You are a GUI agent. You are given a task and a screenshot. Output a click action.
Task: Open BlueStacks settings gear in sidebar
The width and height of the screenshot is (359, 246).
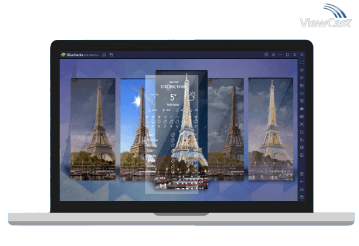[x=302, y=174]
